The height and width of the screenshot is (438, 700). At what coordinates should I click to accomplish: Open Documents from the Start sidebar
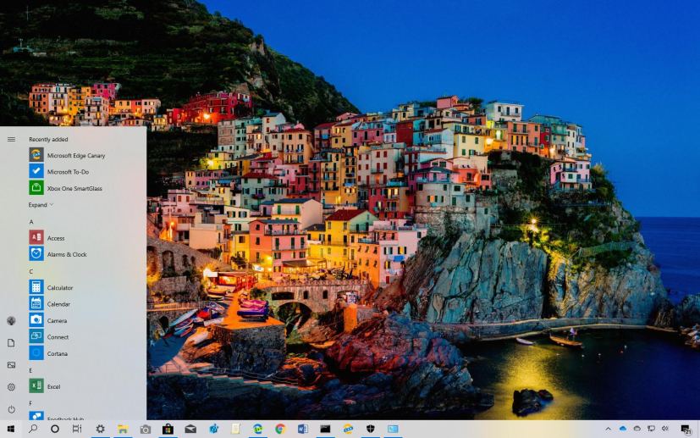(x=11, y=343)
